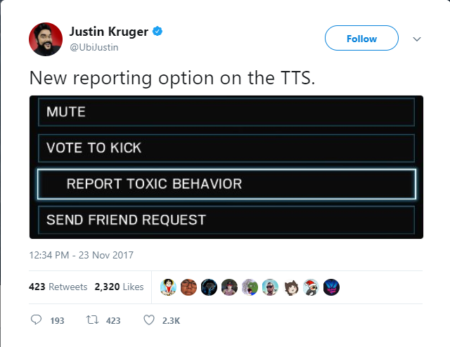Select REPORT TOXIC BEHAVIOR option
The height and width of the screenshot is (347, 450).
(x=226, y=184)
